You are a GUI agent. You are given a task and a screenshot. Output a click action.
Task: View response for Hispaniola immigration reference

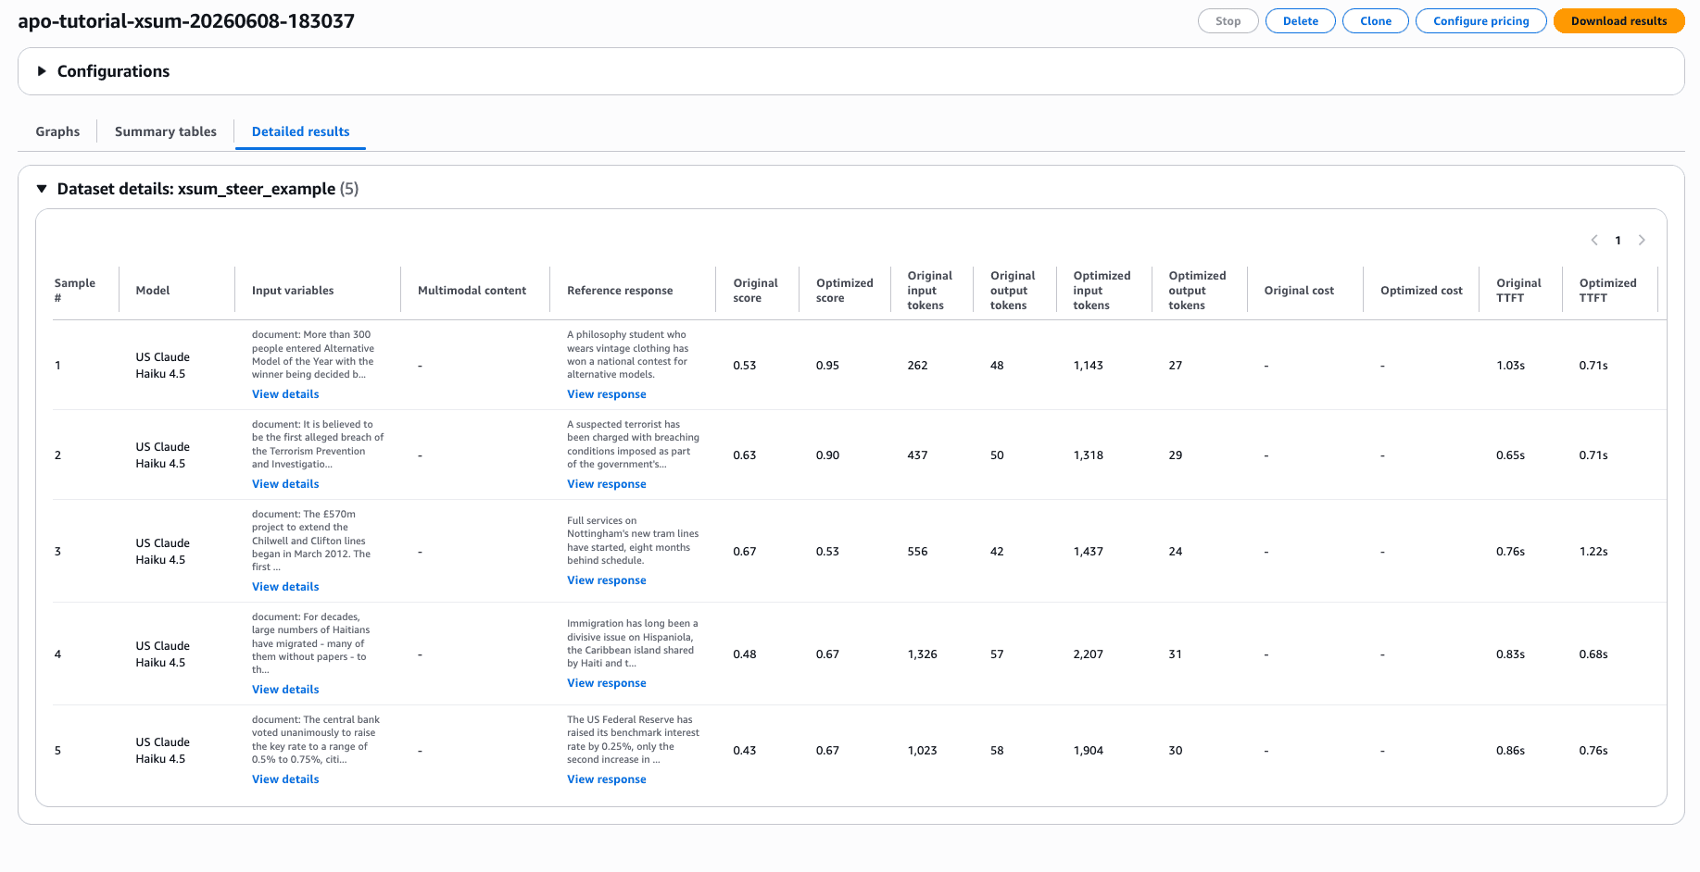tap(607, 683)
